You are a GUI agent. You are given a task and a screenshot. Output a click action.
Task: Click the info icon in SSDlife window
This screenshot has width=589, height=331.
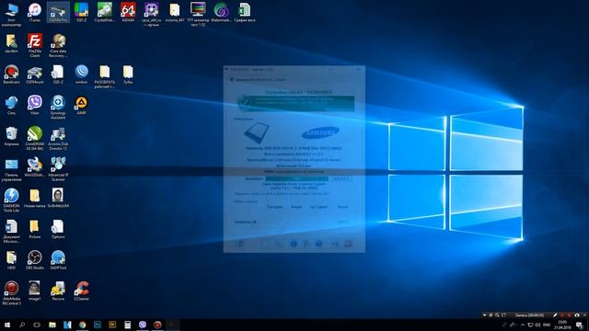click(294, 244)
